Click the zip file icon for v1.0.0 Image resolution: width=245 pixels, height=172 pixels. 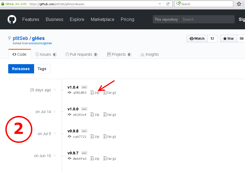(x=92, y=114)
